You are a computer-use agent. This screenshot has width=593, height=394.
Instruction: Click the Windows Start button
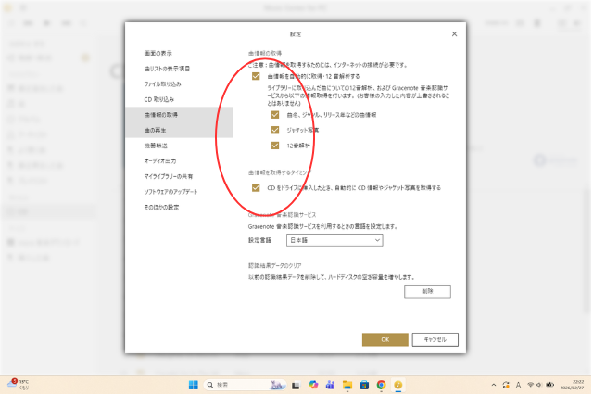tap(194, 384)
